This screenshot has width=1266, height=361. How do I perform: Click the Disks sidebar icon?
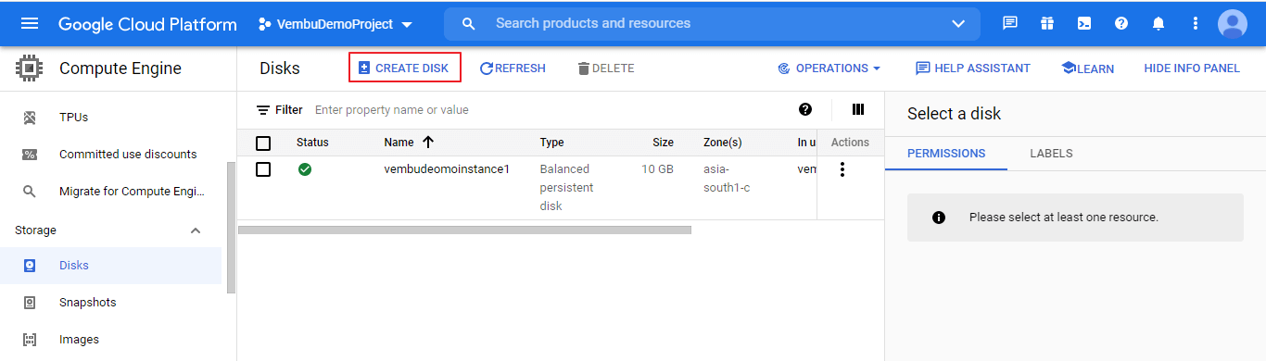30,266
